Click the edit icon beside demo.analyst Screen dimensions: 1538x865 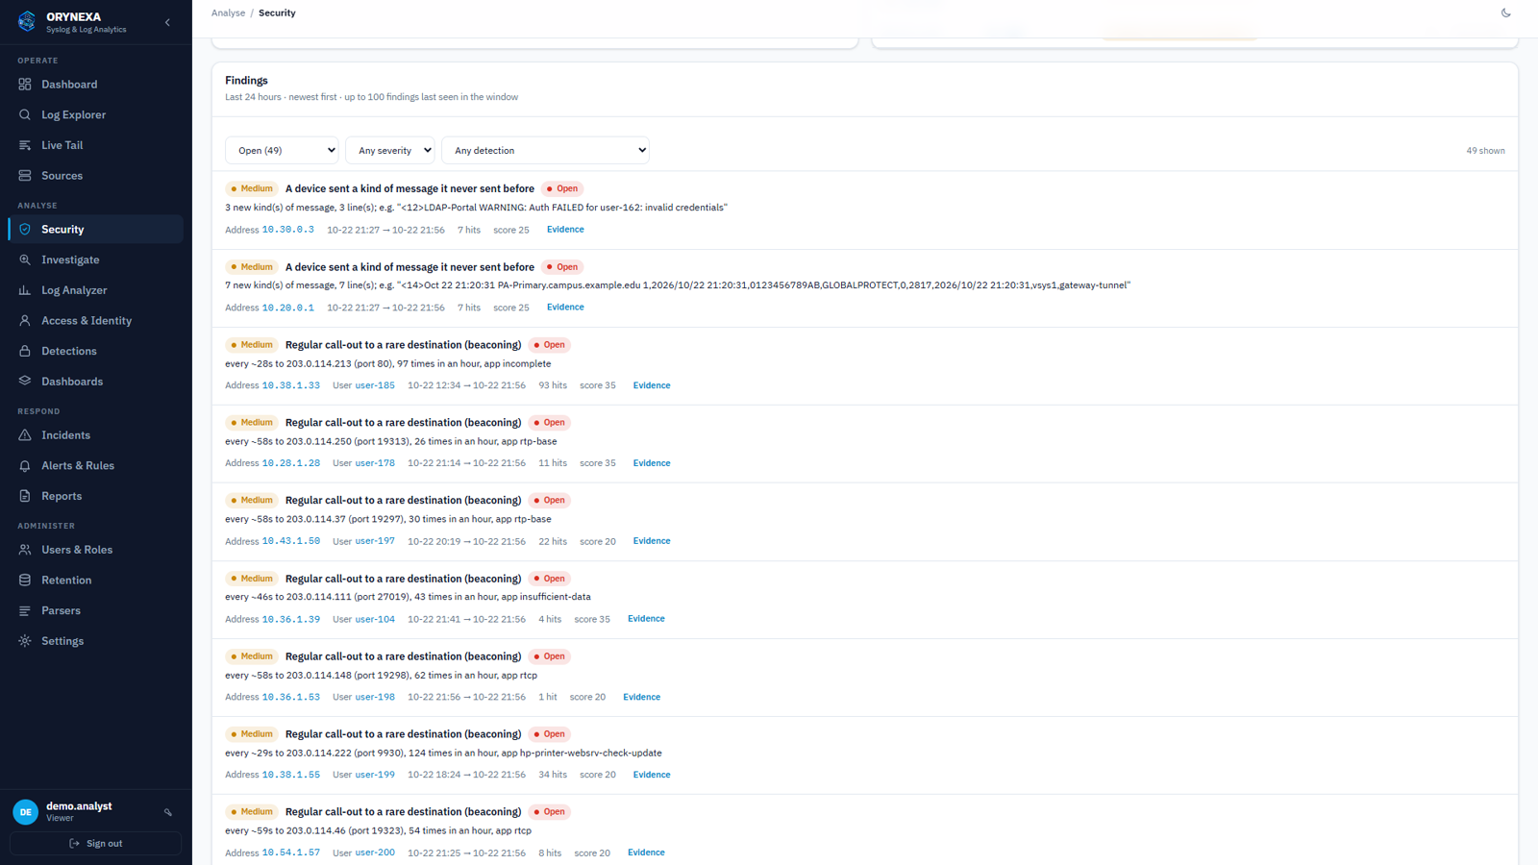168,812
